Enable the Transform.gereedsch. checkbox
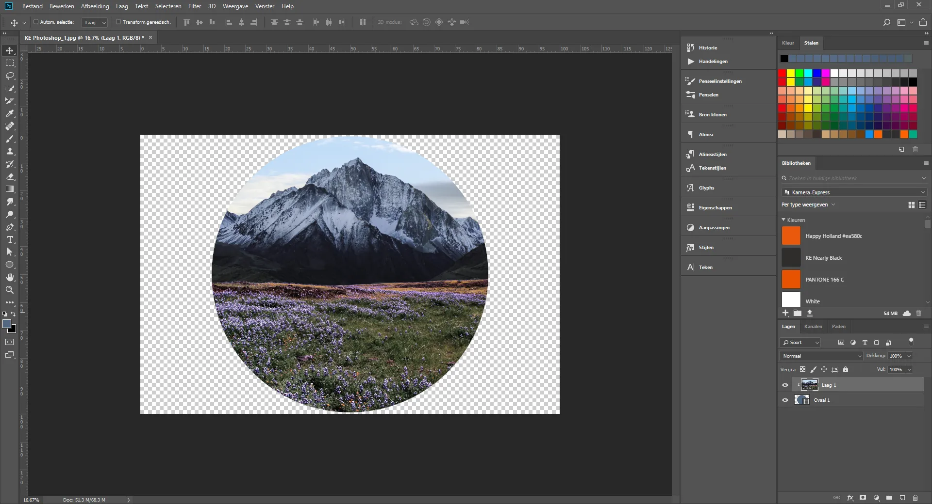932x504 pixels. point(118,22)
